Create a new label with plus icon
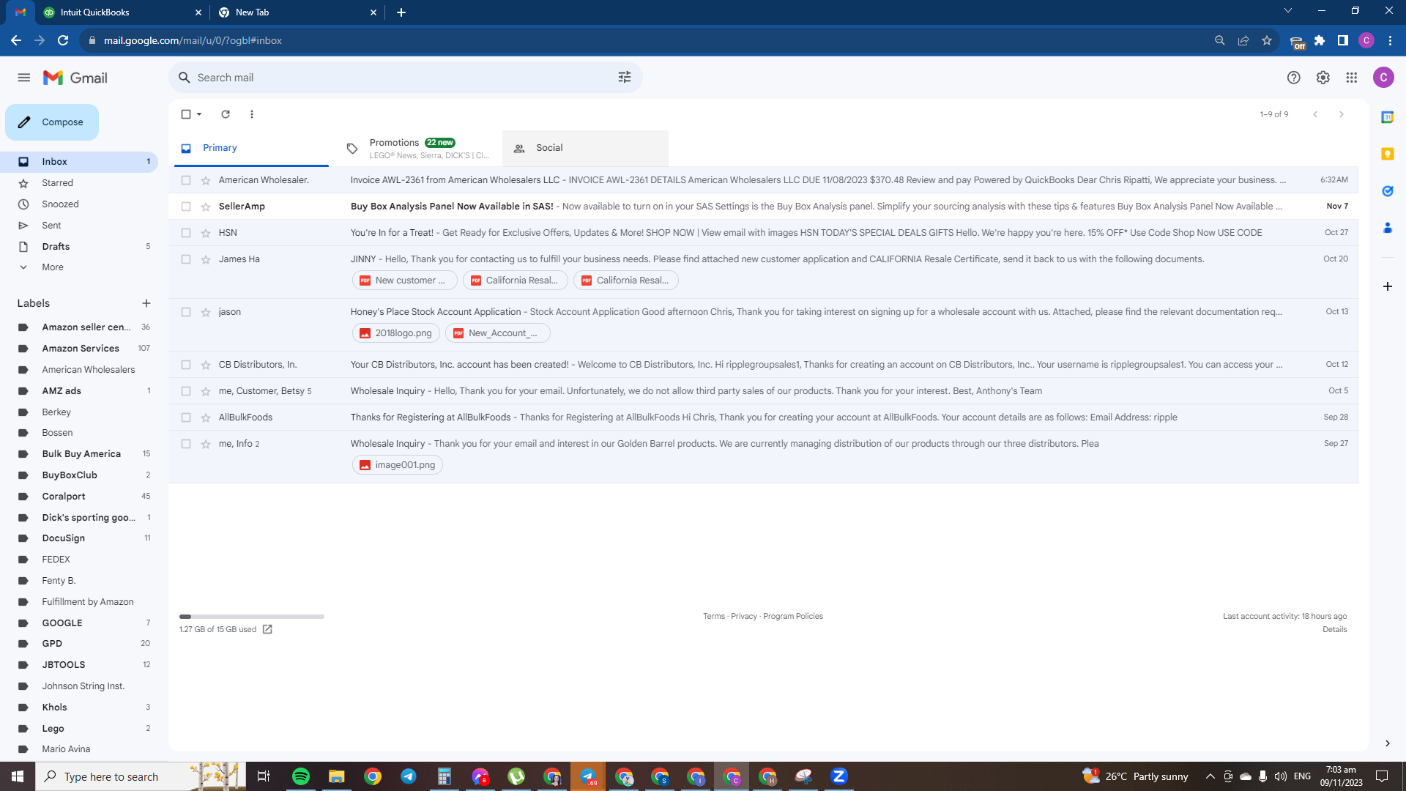 coord(146,303)
